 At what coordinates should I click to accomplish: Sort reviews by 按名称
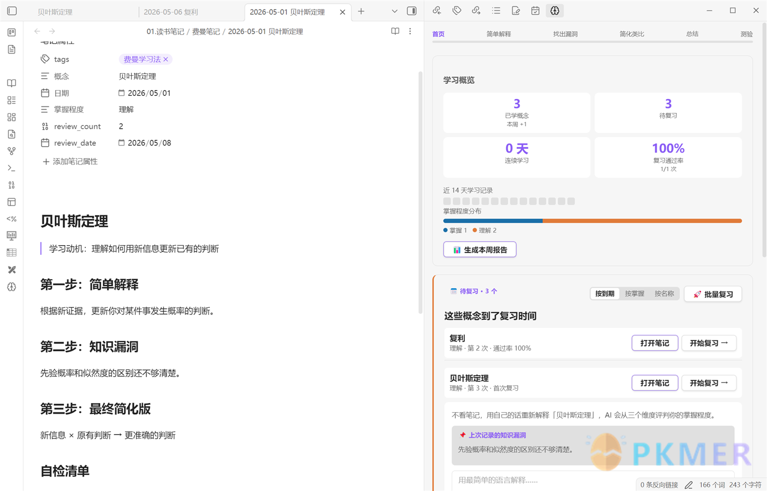click(664, 293)
